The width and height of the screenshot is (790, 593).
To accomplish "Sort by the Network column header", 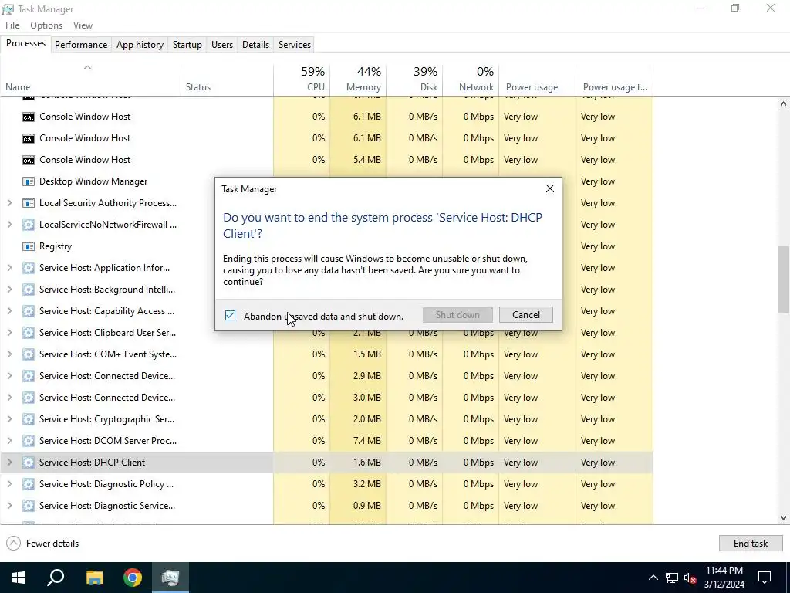I will [471, 80].
